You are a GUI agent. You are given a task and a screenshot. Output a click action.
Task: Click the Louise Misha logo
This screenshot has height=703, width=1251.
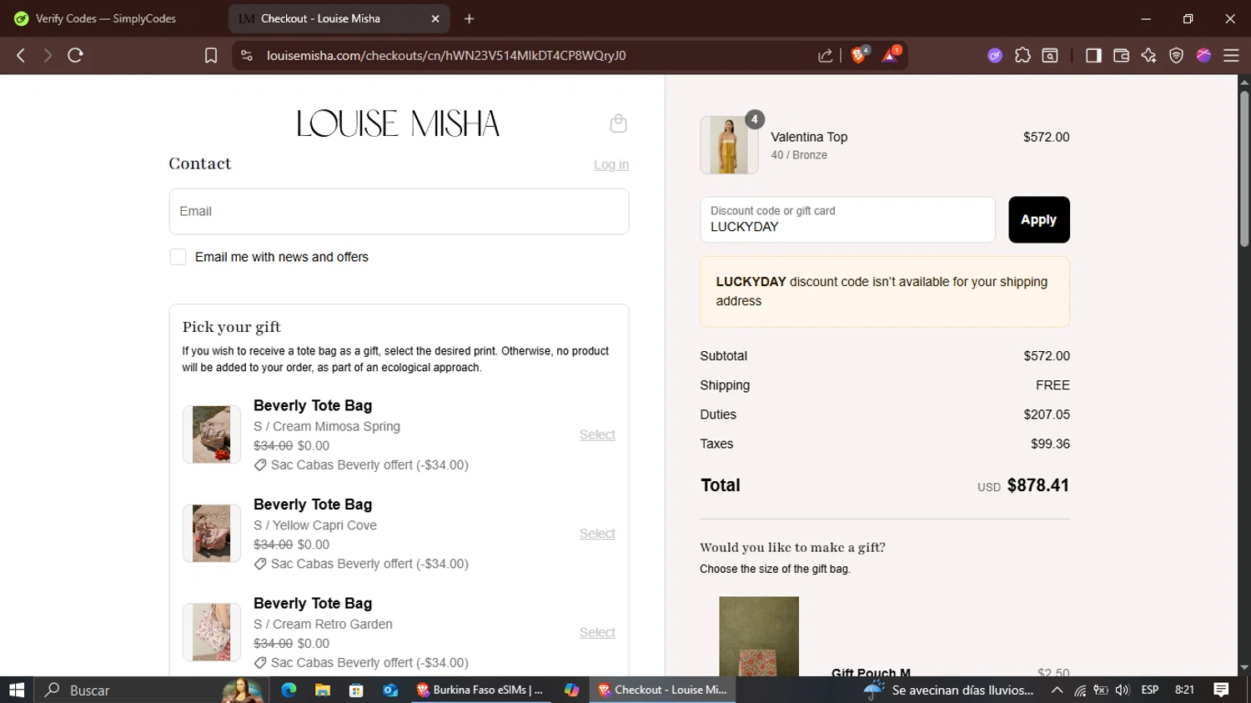(399, 123)
